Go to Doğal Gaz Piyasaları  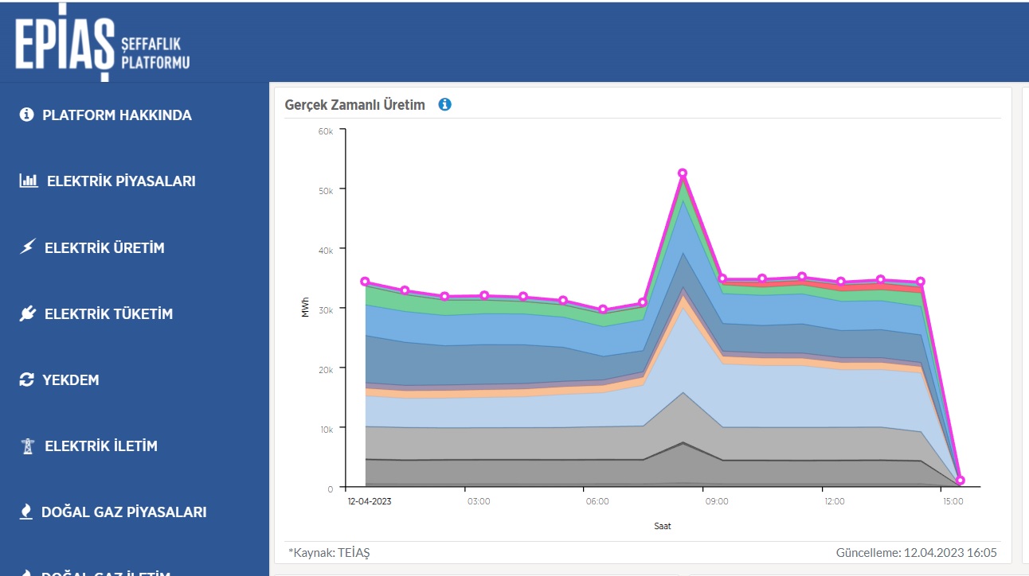pos(124,512)
